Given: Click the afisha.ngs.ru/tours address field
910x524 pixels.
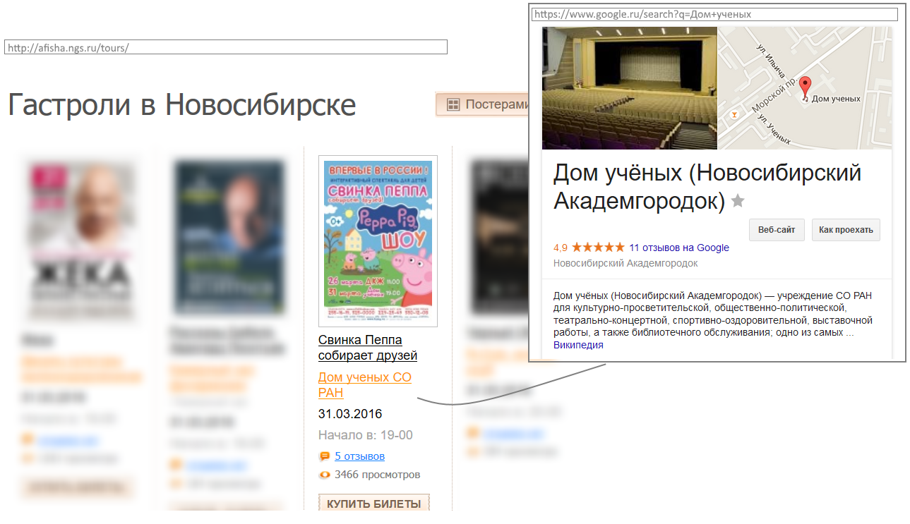Looking at the screenshot, I should point(225,47).
